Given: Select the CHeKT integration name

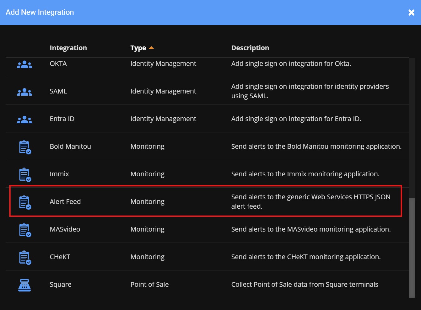Looking at the screenshot, I should tap(60, 257).
